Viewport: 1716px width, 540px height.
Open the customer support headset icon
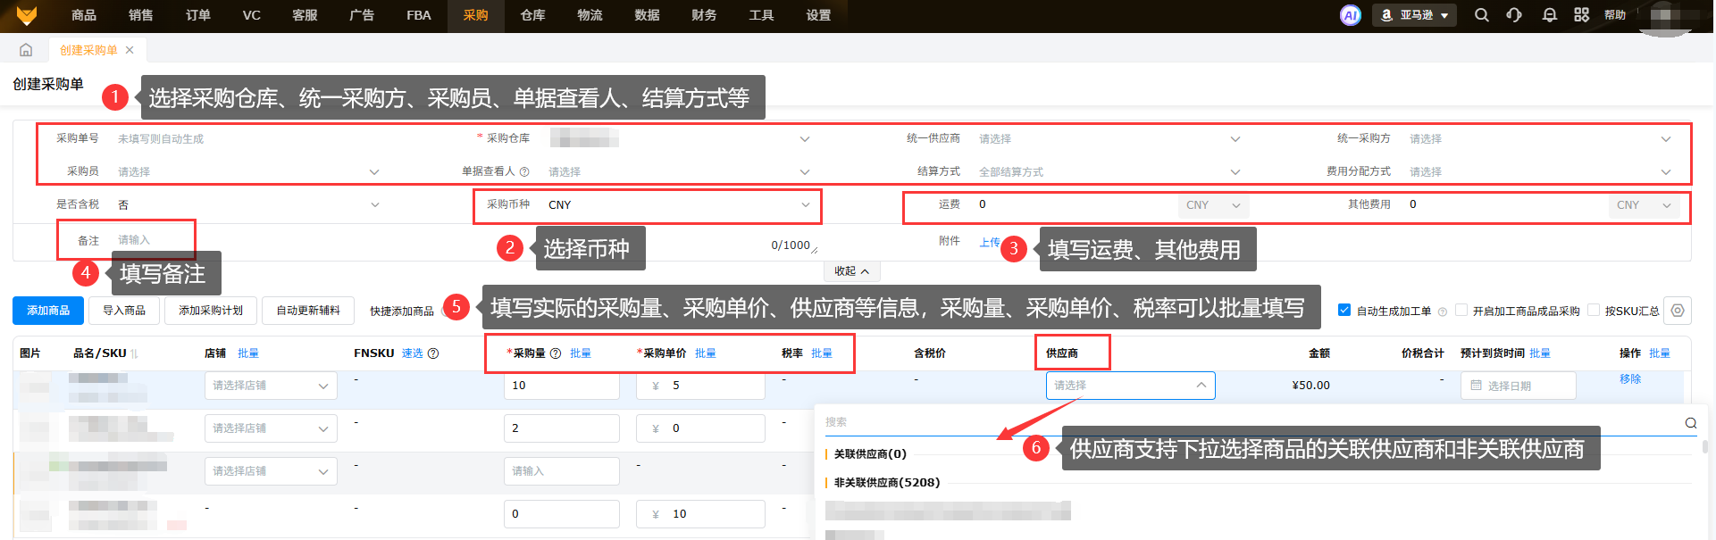1514,15
